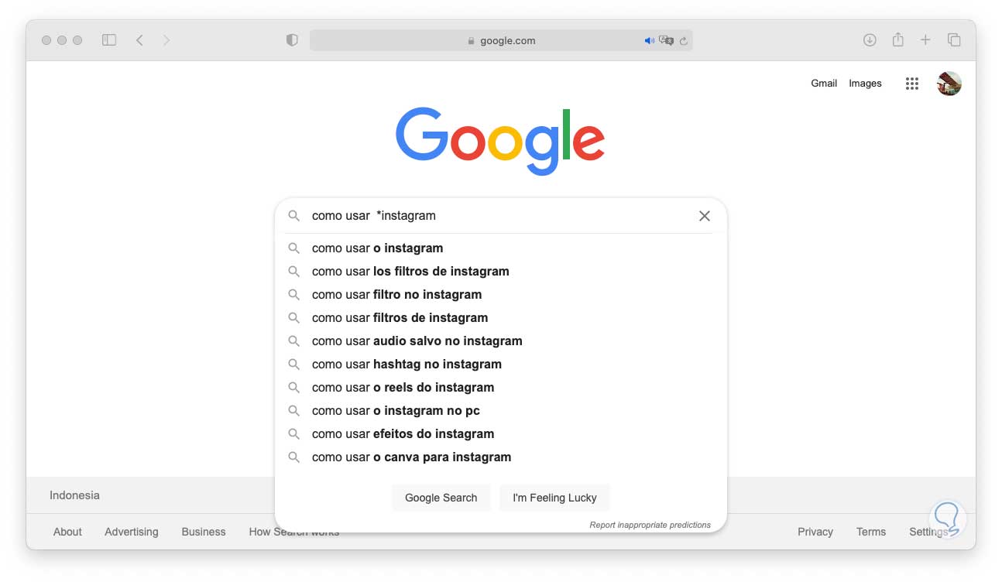Click the translate page icon

666,41
